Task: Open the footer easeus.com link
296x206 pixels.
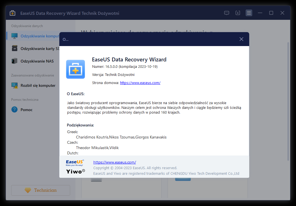Action: point(115,162)
